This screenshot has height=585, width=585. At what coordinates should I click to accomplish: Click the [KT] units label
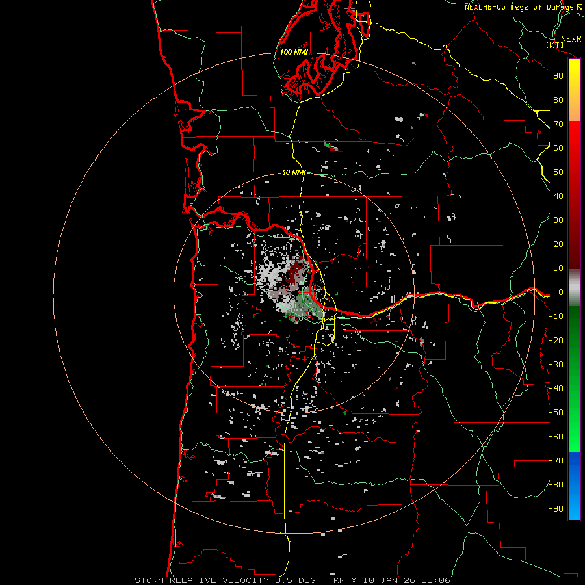554,45
